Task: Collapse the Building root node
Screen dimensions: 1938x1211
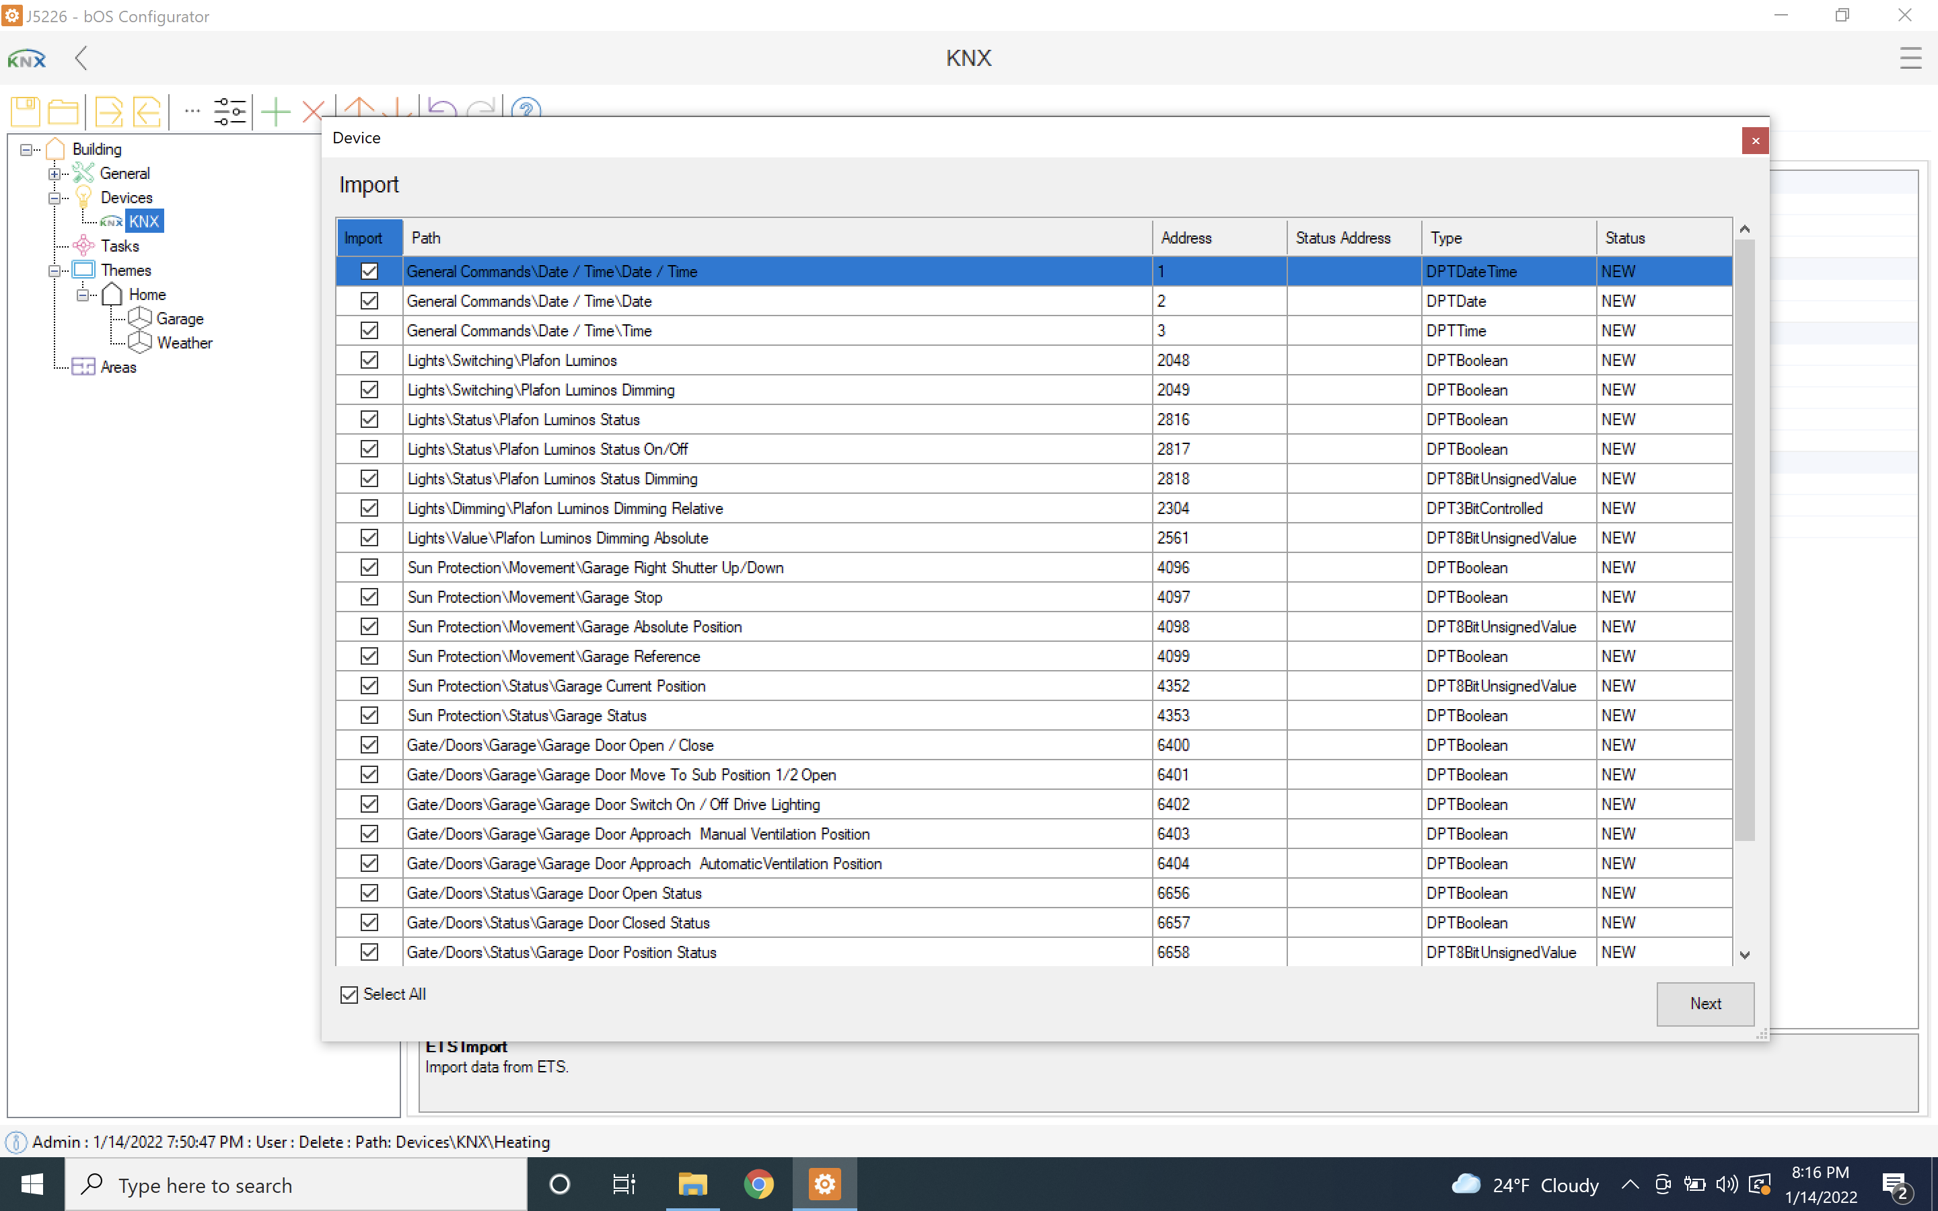Action: click(26, 150)
